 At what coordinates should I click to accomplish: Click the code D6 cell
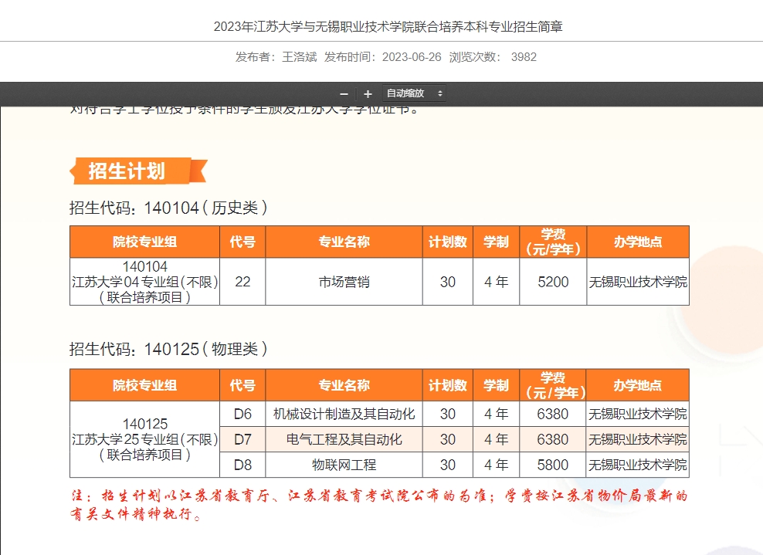[x=242, y=414]
